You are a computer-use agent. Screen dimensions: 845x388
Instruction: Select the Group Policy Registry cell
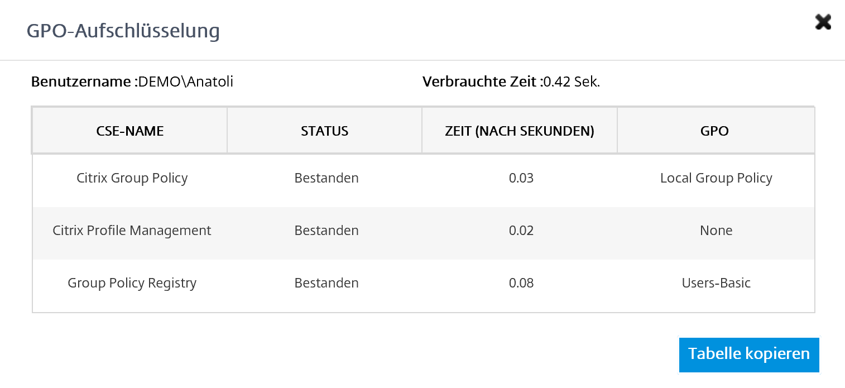point(132,283)
